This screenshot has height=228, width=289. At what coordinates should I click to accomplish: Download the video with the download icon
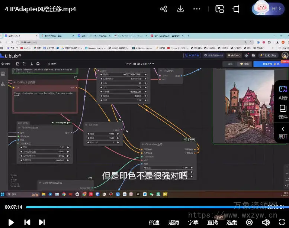click(x=181, y=9)
